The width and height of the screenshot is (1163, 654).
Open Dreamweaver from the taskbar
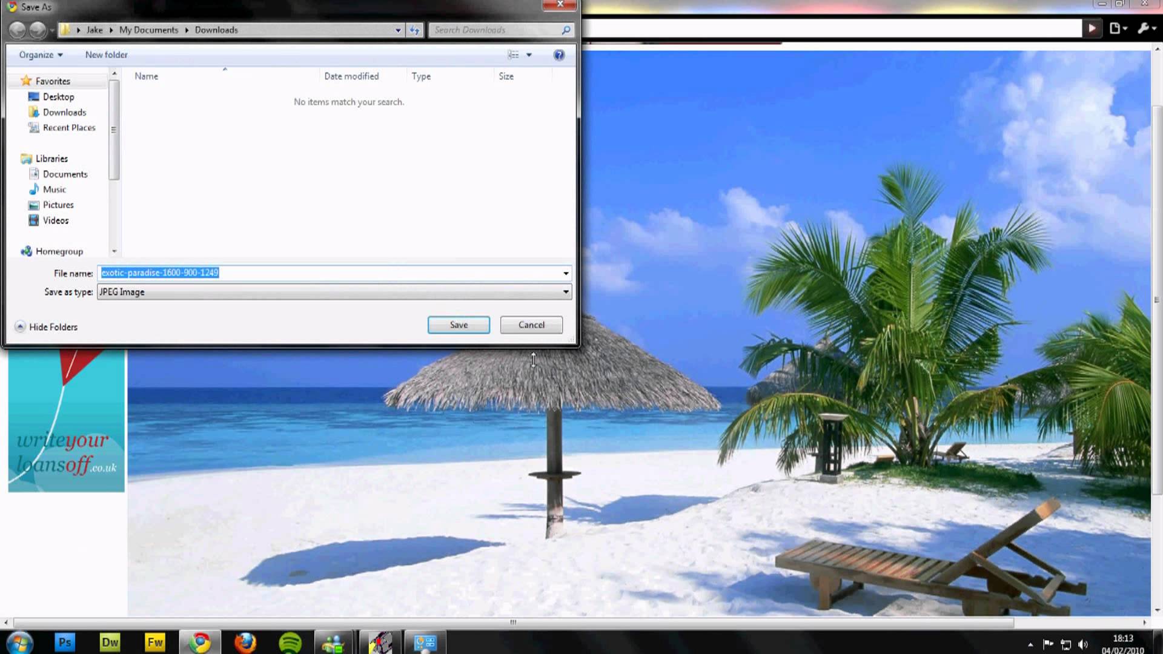click(x=110, y=642)
